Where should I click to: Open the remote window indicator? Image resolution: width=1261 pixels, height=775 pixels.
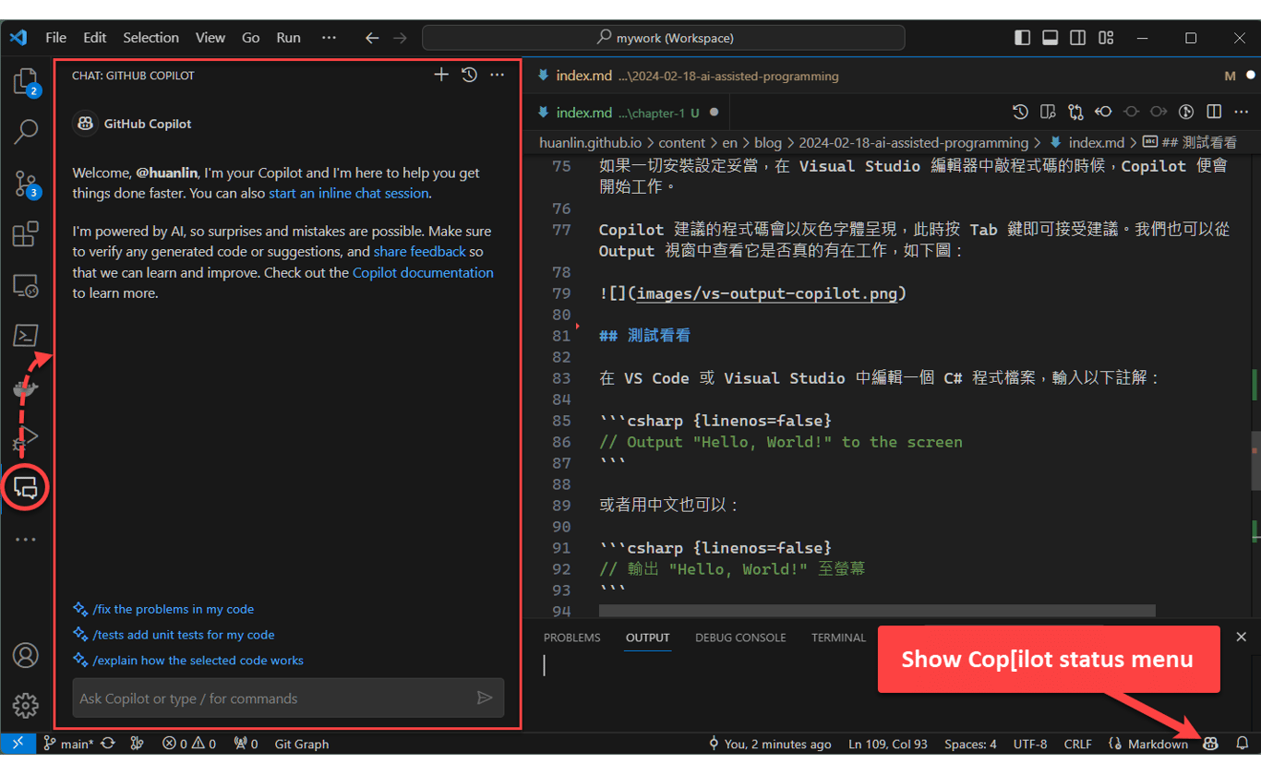click(18, 744)
